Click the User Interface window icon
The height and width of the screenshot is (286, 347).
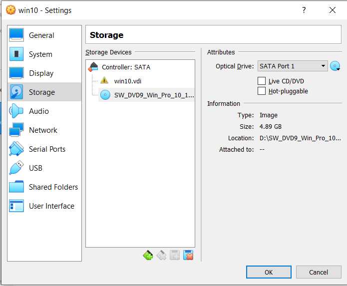point(16,206)
